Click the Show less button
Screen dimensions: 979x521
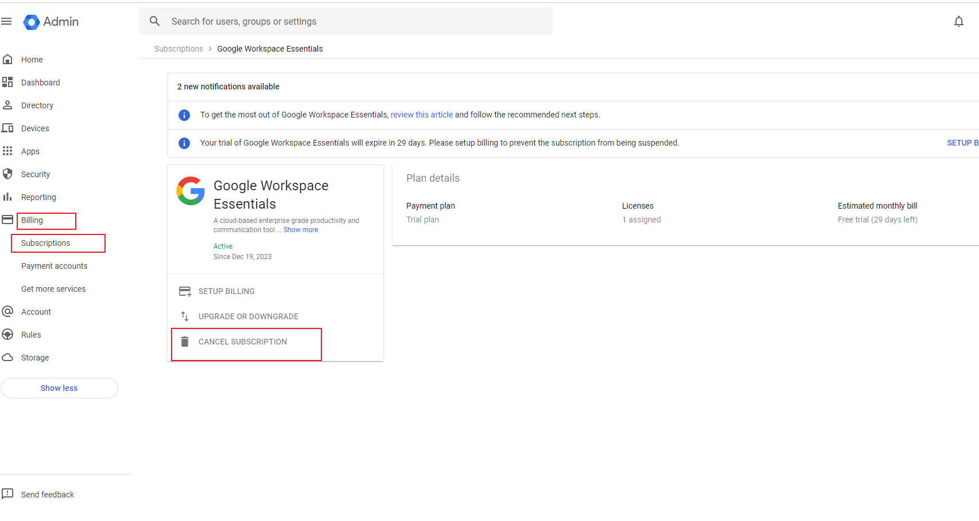[59, 388]
